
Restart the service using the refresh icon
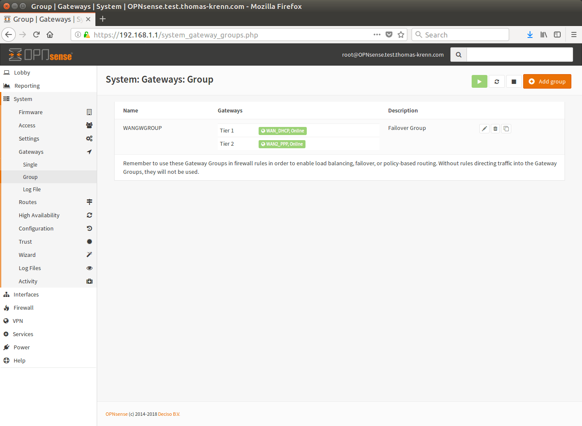point(497,81)
